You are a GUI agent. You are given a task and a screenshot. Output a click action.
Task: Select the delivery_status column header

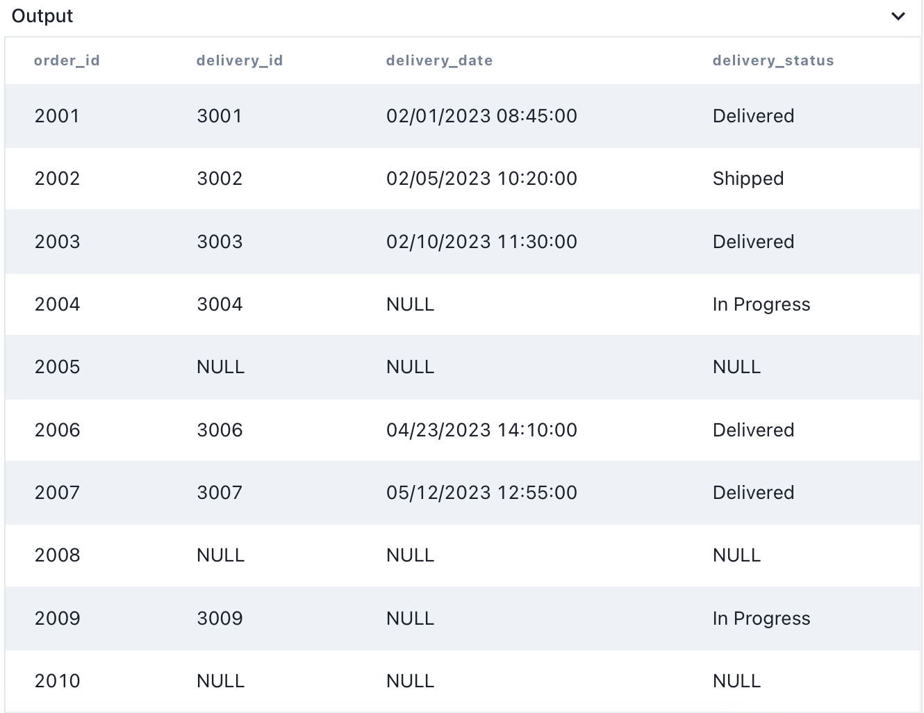point(773,60)
